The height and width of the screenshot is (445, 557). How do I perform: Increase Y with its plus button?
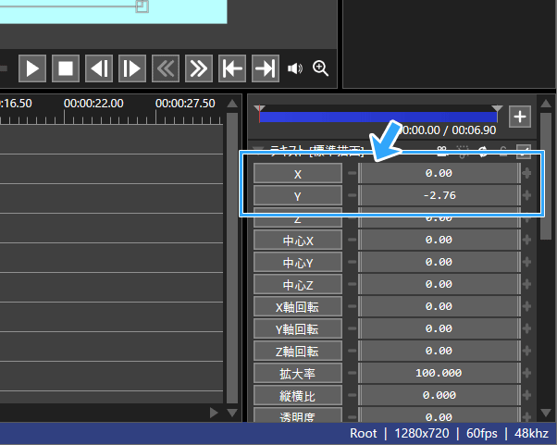coord(526,195)
